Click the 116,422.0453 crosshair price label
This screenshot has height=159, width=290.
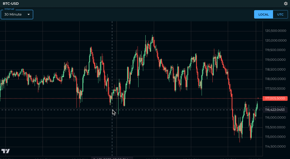point(275,110)
